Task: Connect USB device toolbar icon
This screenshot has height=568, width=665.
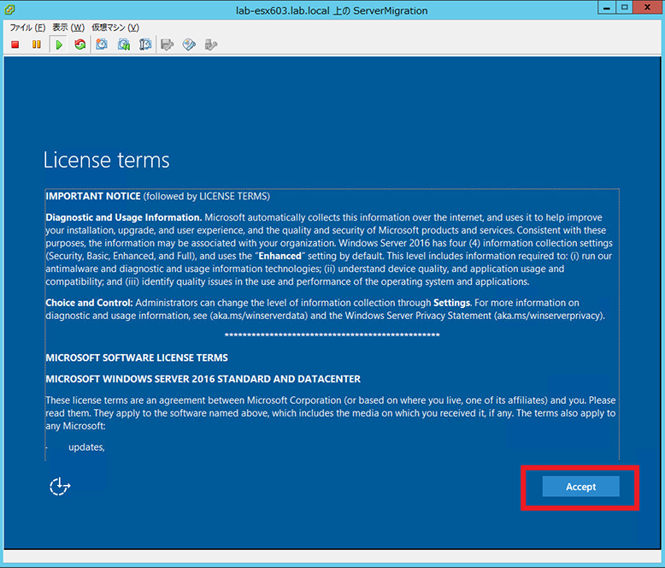Action: (x=211, y=44)
